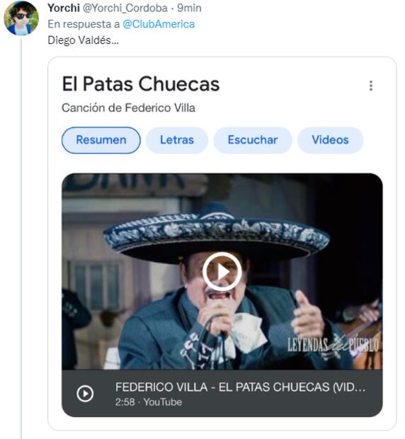
Task: Click the 2:58 · YouTube source label
Action: (x=149, y=402)
